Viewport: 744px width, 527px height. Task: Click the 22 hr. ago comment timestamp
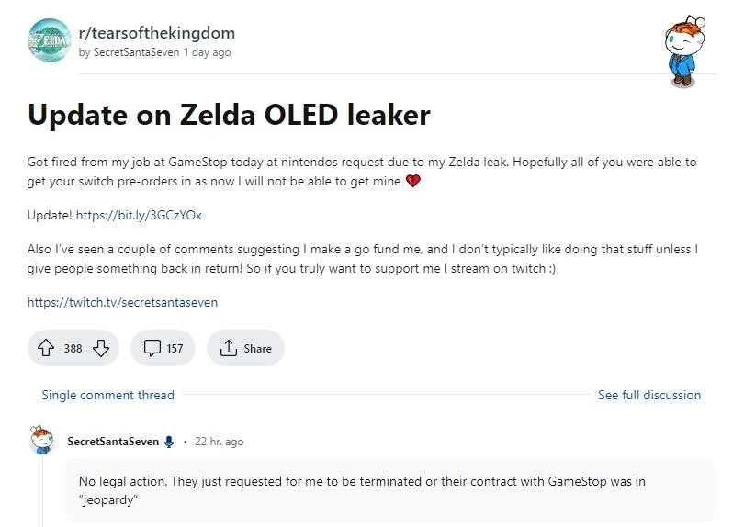pos(220,442)
